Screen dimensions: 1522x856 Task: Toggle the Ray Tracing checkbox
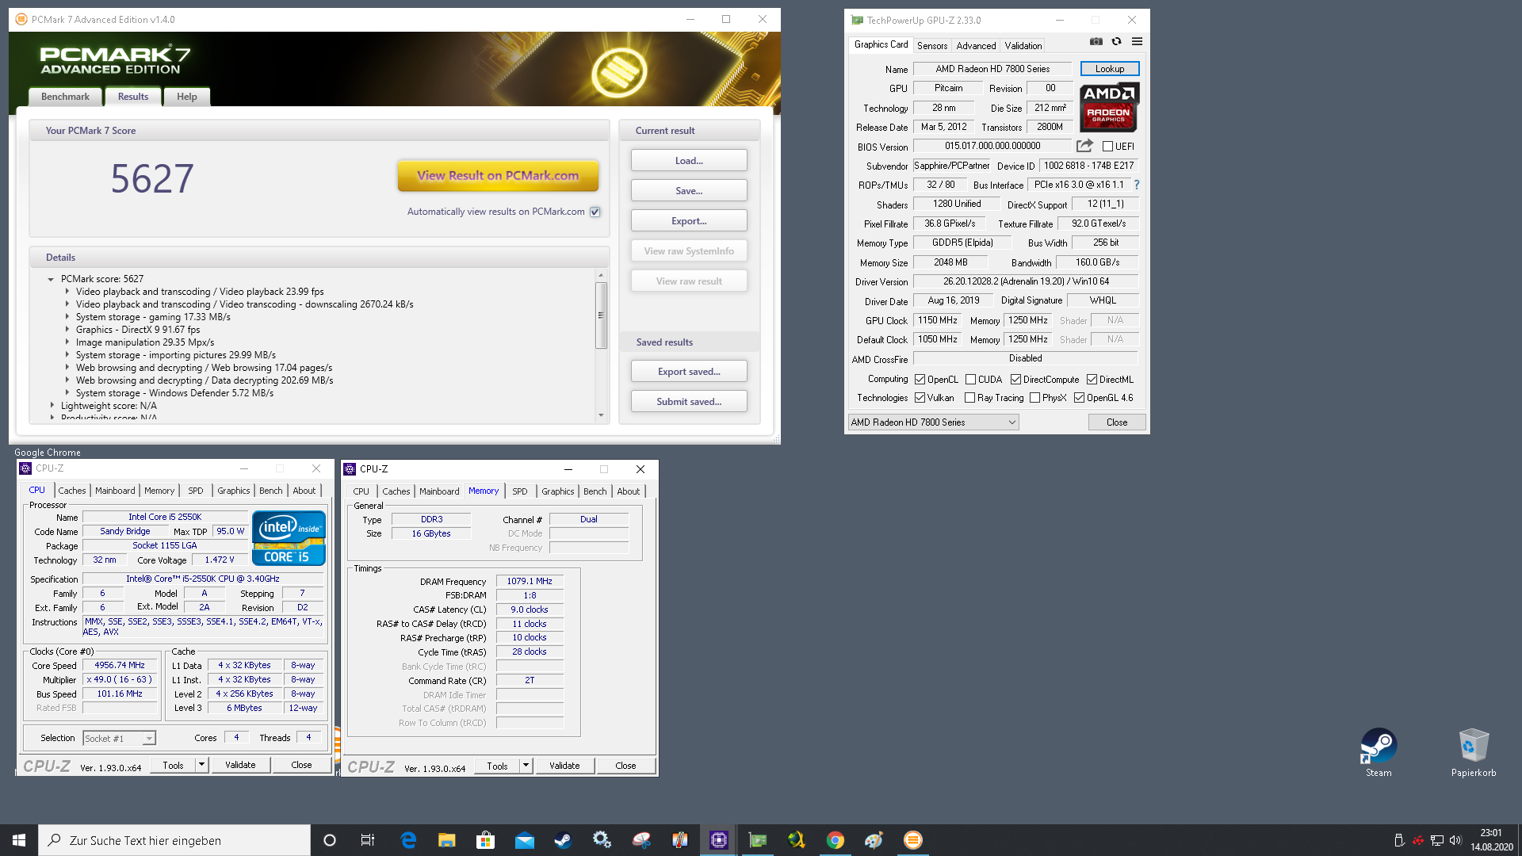[x=969, y=398]
